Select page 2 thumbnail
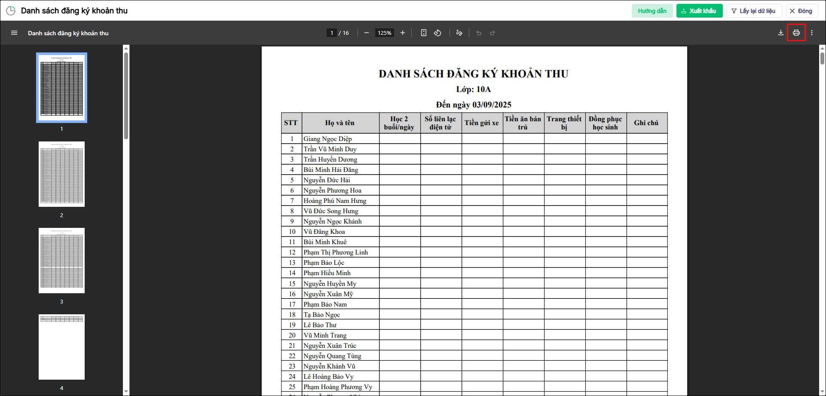The height and width of the screenshot is (396, 826). pos(61,174)
